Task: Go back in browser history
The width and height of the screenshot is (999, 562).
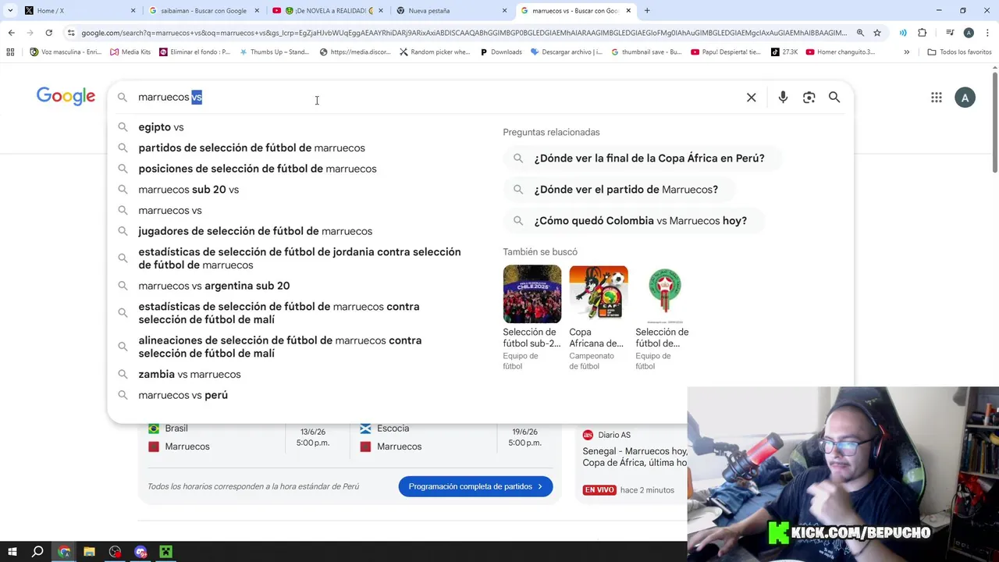Action: (x=11, y=33)
